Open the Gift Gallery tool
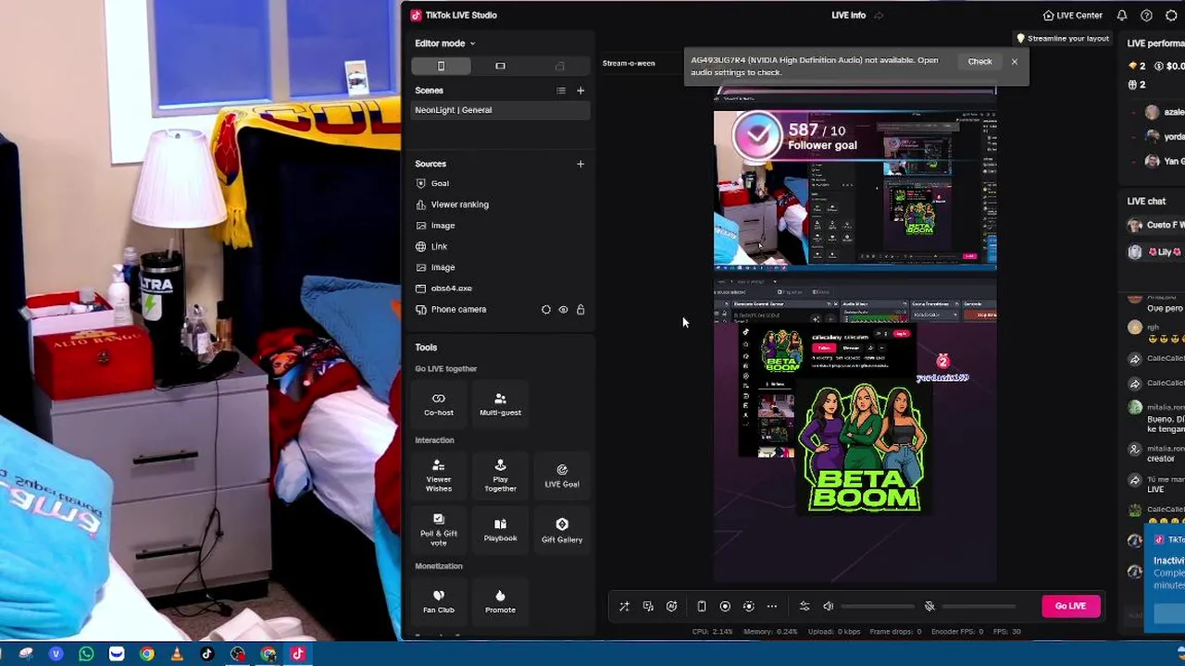Viewport: 1185px width, 666px height. 562,530
